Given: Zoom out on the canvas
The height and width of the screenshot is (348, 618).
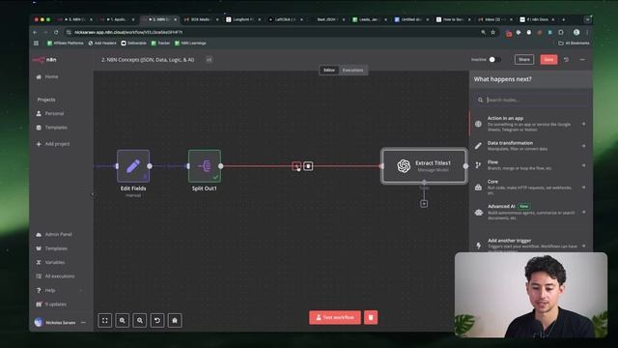Looking at the screenshot, I should 139,320.
